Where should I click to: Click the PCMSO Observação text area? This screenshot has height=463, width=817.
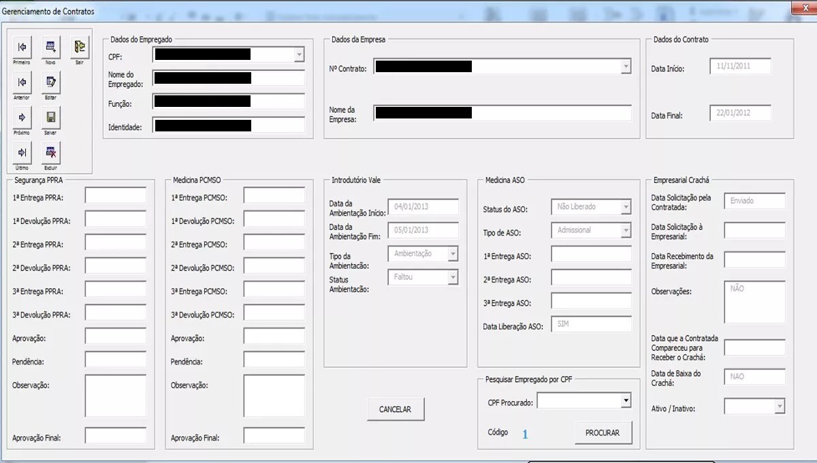click(274, 396)
